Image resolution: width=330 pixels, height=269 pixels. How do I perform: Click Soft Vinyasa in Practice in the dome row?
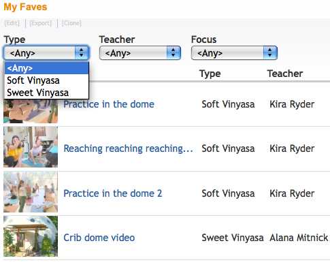coord(228,104)
